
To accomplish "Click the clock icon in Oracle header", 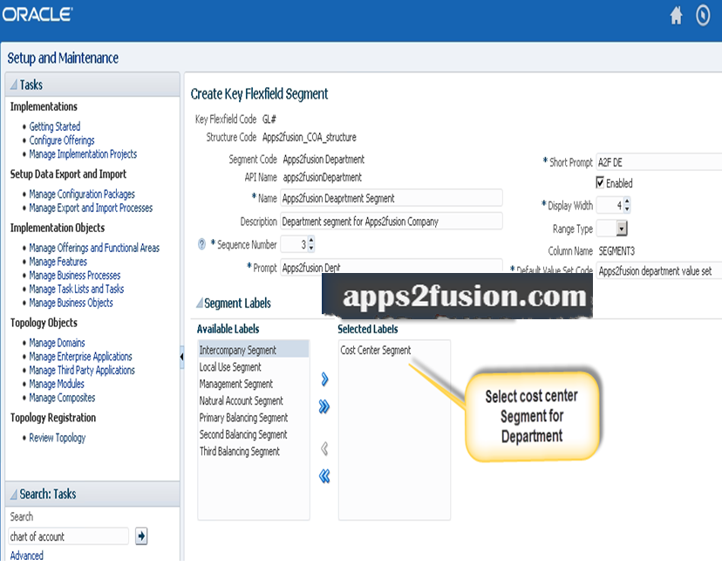I will [703, 16].
